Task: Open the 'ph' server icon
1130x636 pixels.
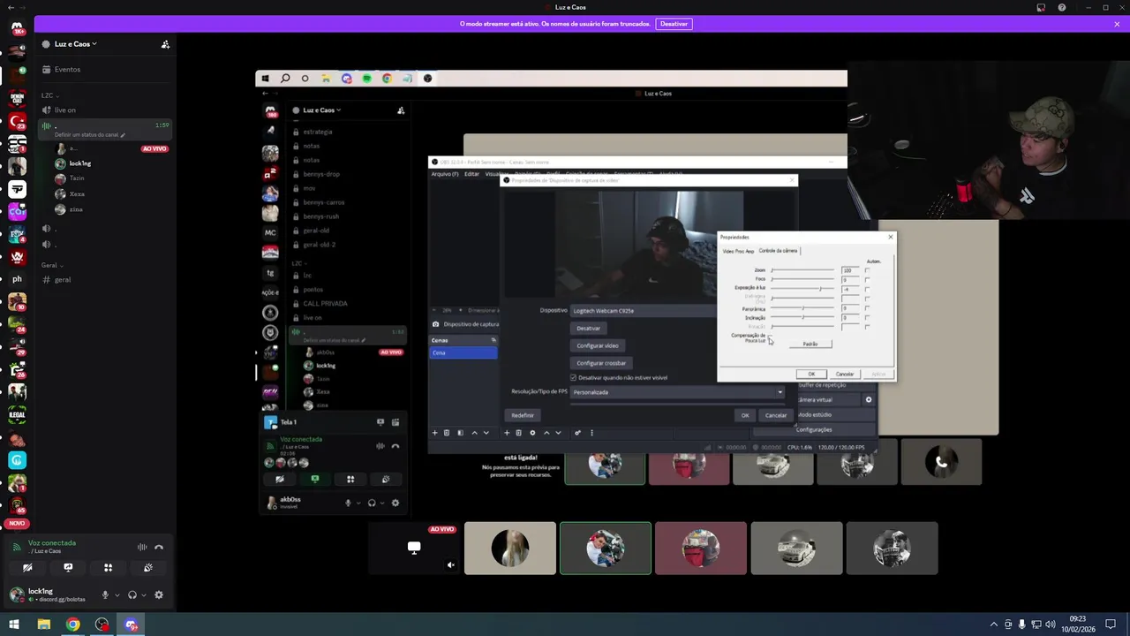Action: click(17, 279)
